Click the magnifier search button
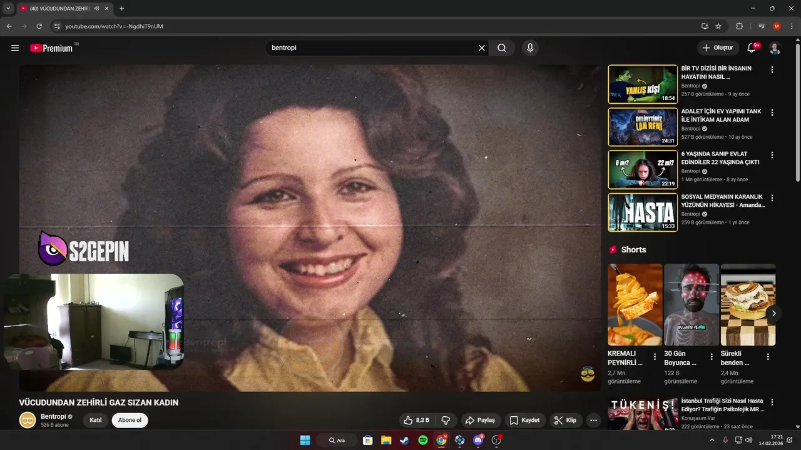The image size is (801, 450). tap(502, 48)
